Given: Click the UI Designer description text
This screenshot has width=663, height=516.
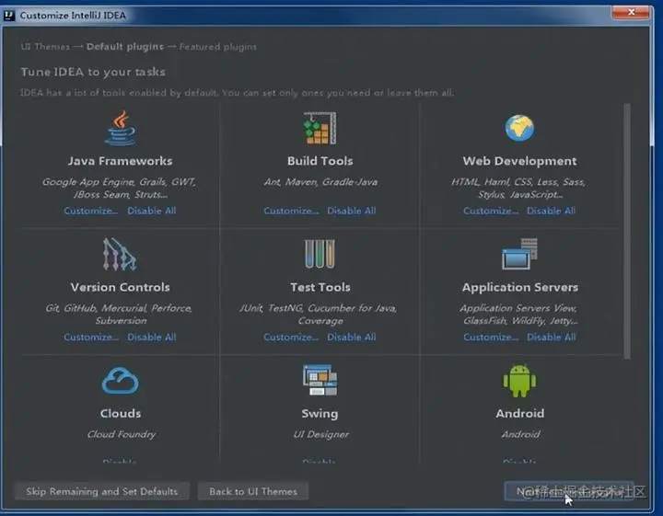Looking at the screenshot, I should pyautogui.click(x=321, y=434).
